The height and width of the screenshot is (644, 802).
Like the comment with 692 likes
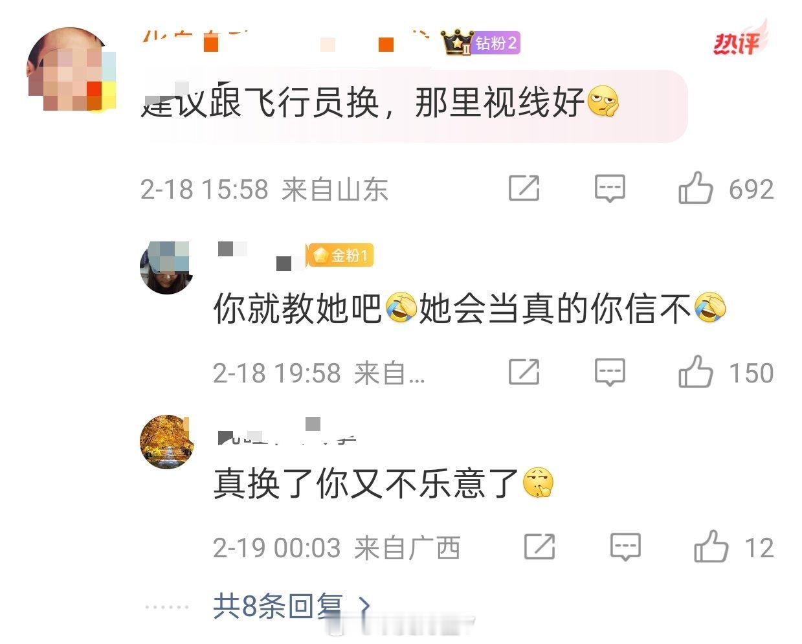point(695,188)
